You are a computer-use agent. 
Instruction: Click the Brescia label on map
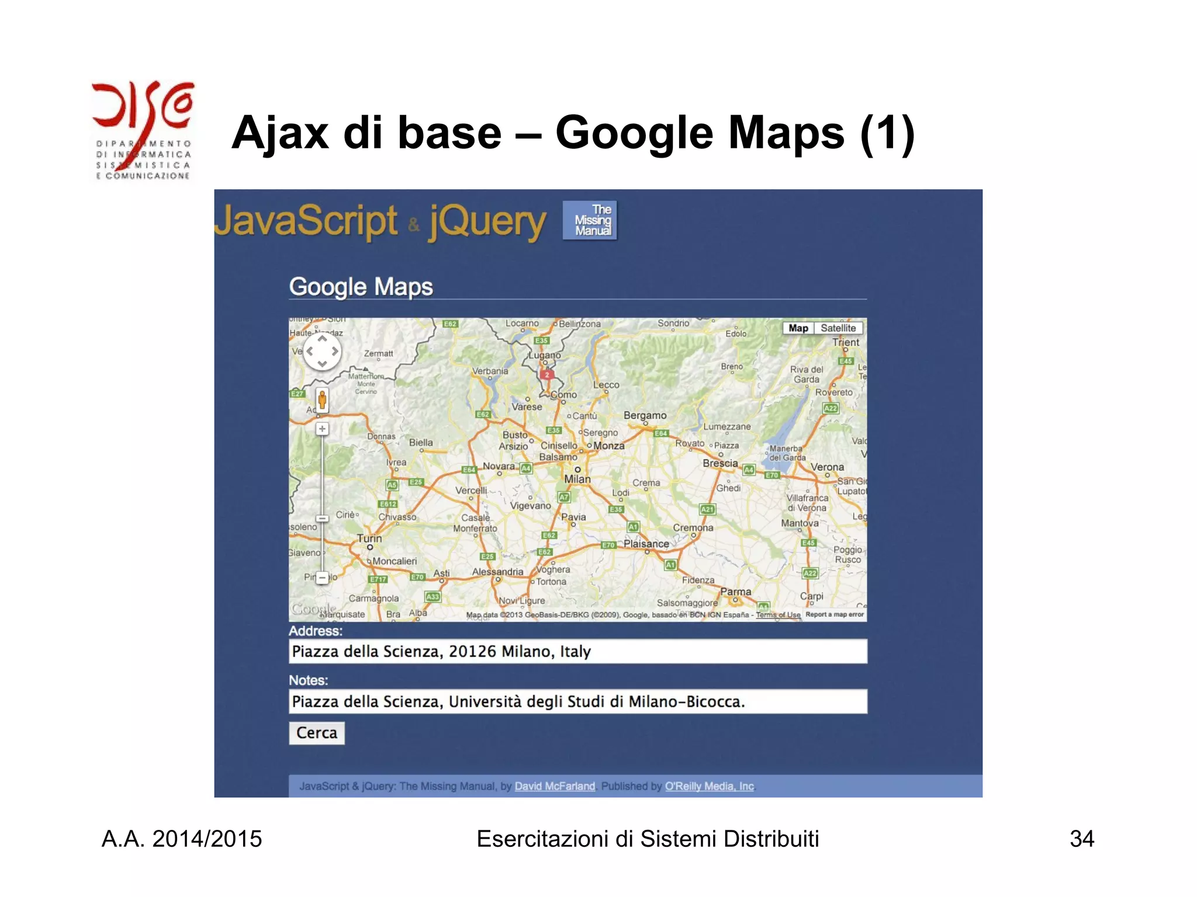[x=720, y=463]
